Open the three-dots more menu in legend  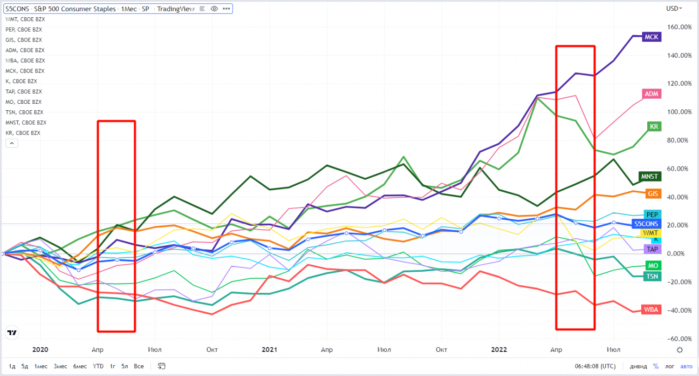(226, 8)
